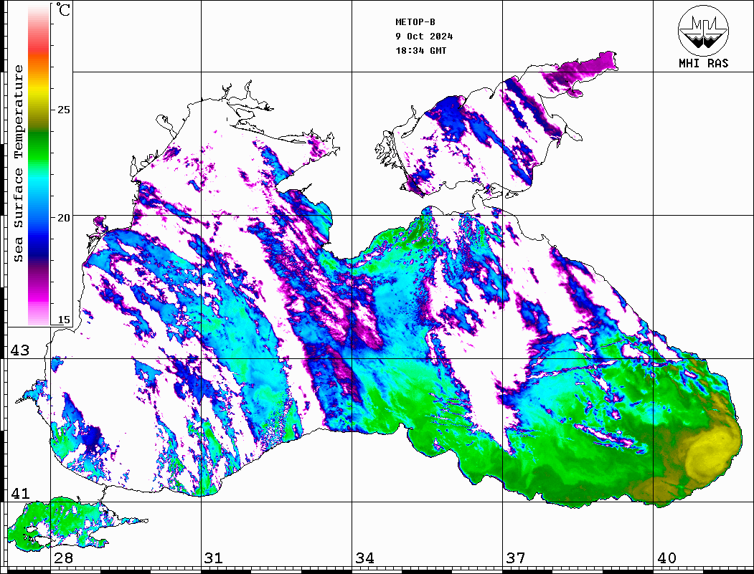Click the longitude label '37'
This screenshot has height=574, width=754.
click(x=516, y=558)
